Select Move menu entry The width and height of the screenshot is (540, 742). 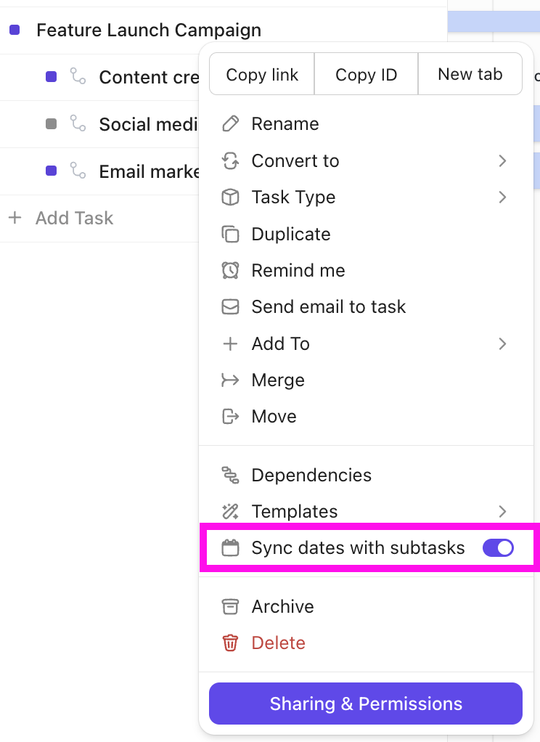click(x=367, y=417)
